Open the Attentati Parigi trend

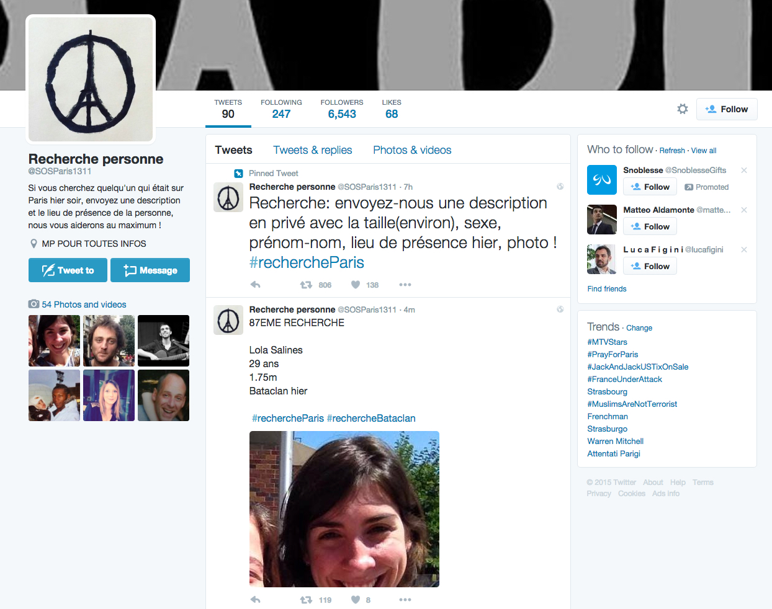point(614,453)
